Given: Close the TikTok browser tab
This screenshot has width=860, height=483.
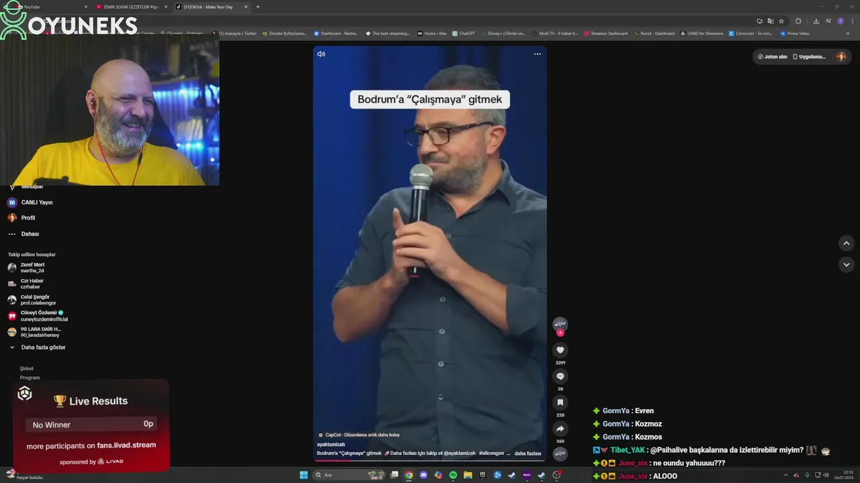Looking at the screenshot, I should (x=246, y=7).
